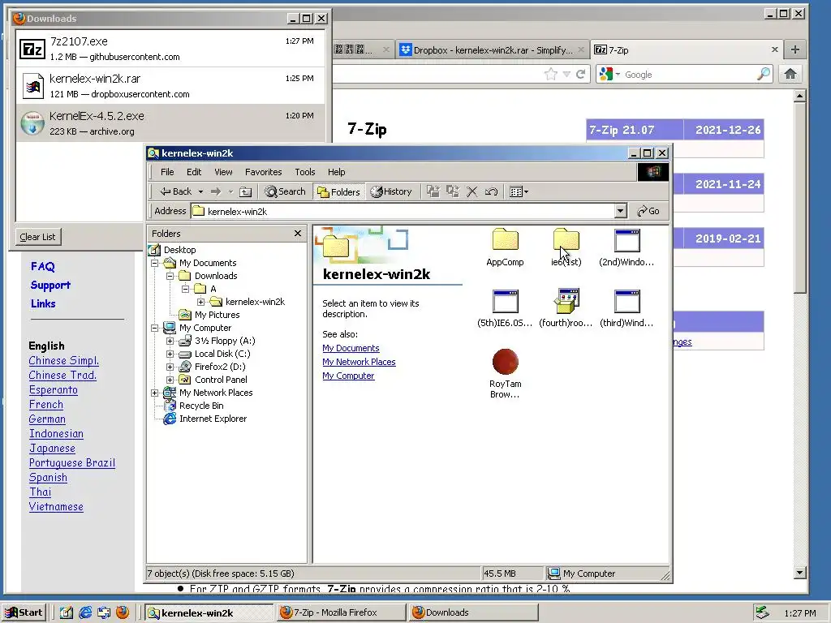
Task: Expand My Network Places node
Action: [155, 393]
